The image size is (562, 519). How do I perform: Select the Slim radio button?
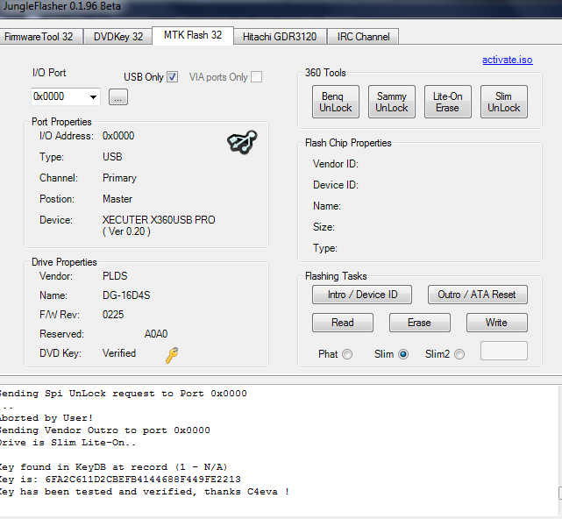point(403,354)
